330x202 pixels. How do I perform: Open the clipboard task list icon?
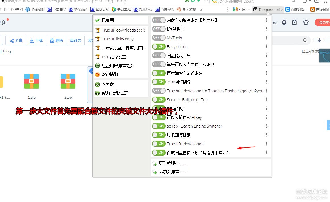tap(294, 22)
